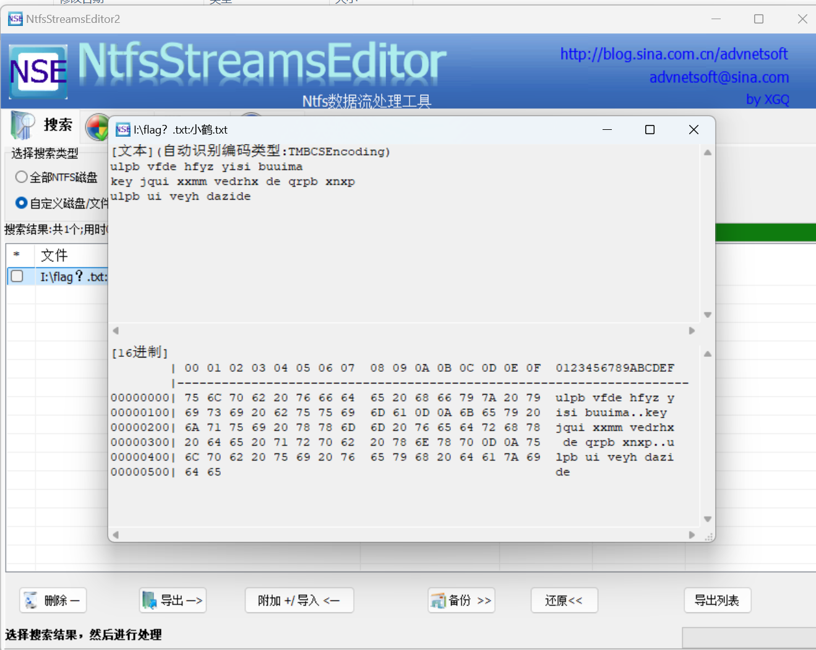The image size is (816, 650).
Task: Click the advnetsoft@sina.com email link
Action: coord(719,77)
